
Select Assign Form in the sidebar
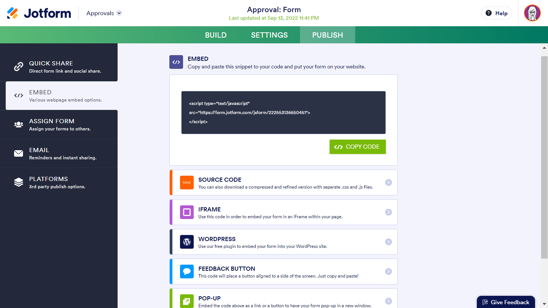(x=59, y=124)
